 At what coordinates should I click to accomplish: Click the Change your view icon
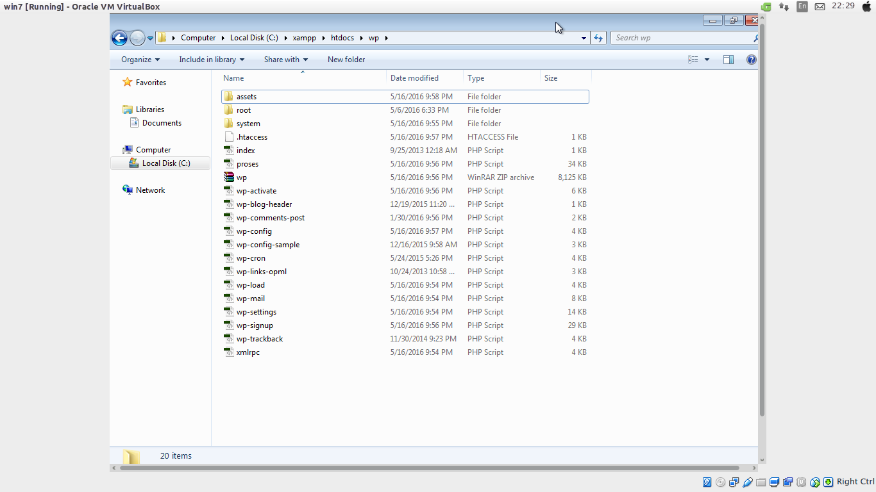click(x=693, y=60)
